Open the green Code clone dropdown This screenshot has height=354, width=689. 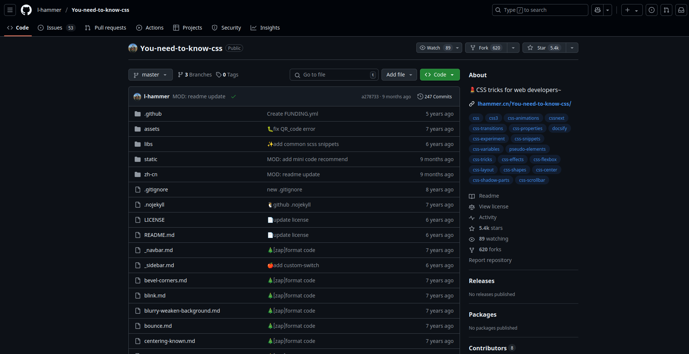tap(440, 75)
